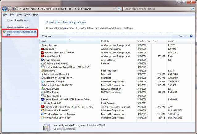The height and width of the screenshot is (134, 197).
Task: Click the NVIDIA PhysX program icon
Action: point(42,92)
